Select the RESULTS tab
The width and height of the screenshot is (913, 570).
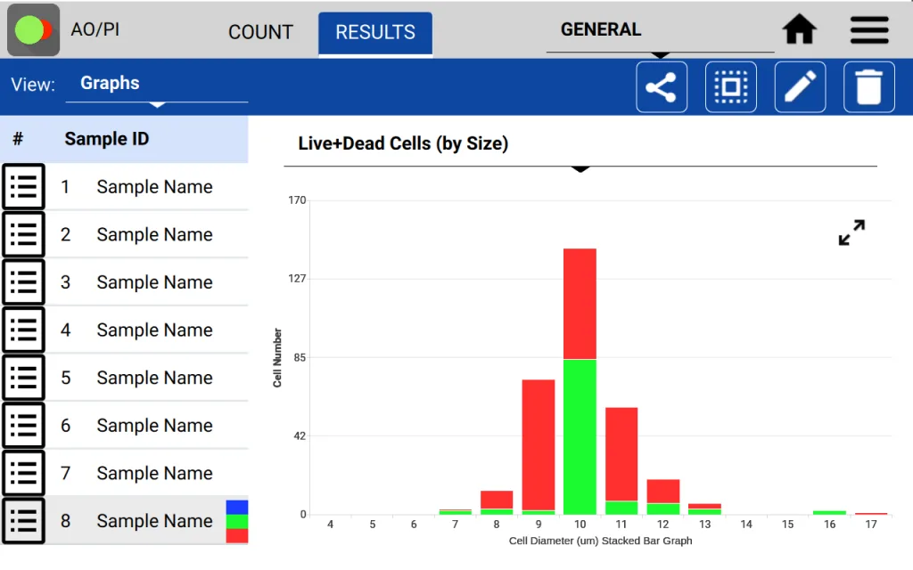[374, 32]
